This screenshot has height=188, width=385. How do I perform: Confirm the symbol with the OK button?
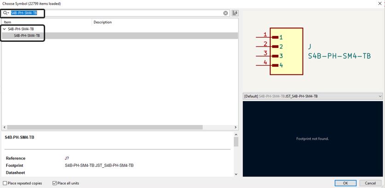tap(345, 183)
